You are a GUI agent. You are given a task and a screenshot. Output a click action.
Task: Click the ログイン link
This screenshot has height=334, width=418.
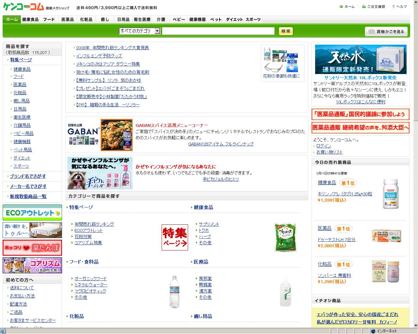pos(324,146)
